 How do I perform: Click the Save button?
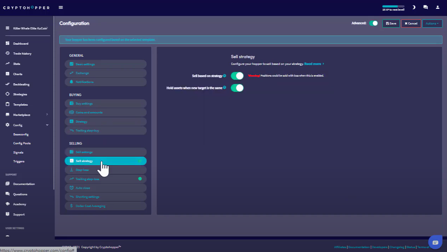click(x=391, y=23)
